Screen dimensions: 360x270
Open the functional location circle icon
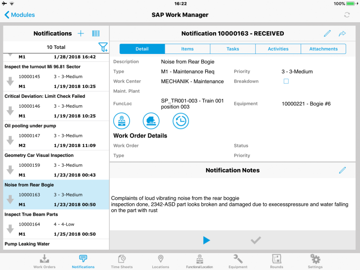click(x=122, y=121)
